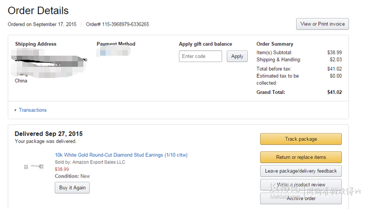Click the Grand Total amount $41.02
This screenshot has width=367, height=209.
coord(334,92)
